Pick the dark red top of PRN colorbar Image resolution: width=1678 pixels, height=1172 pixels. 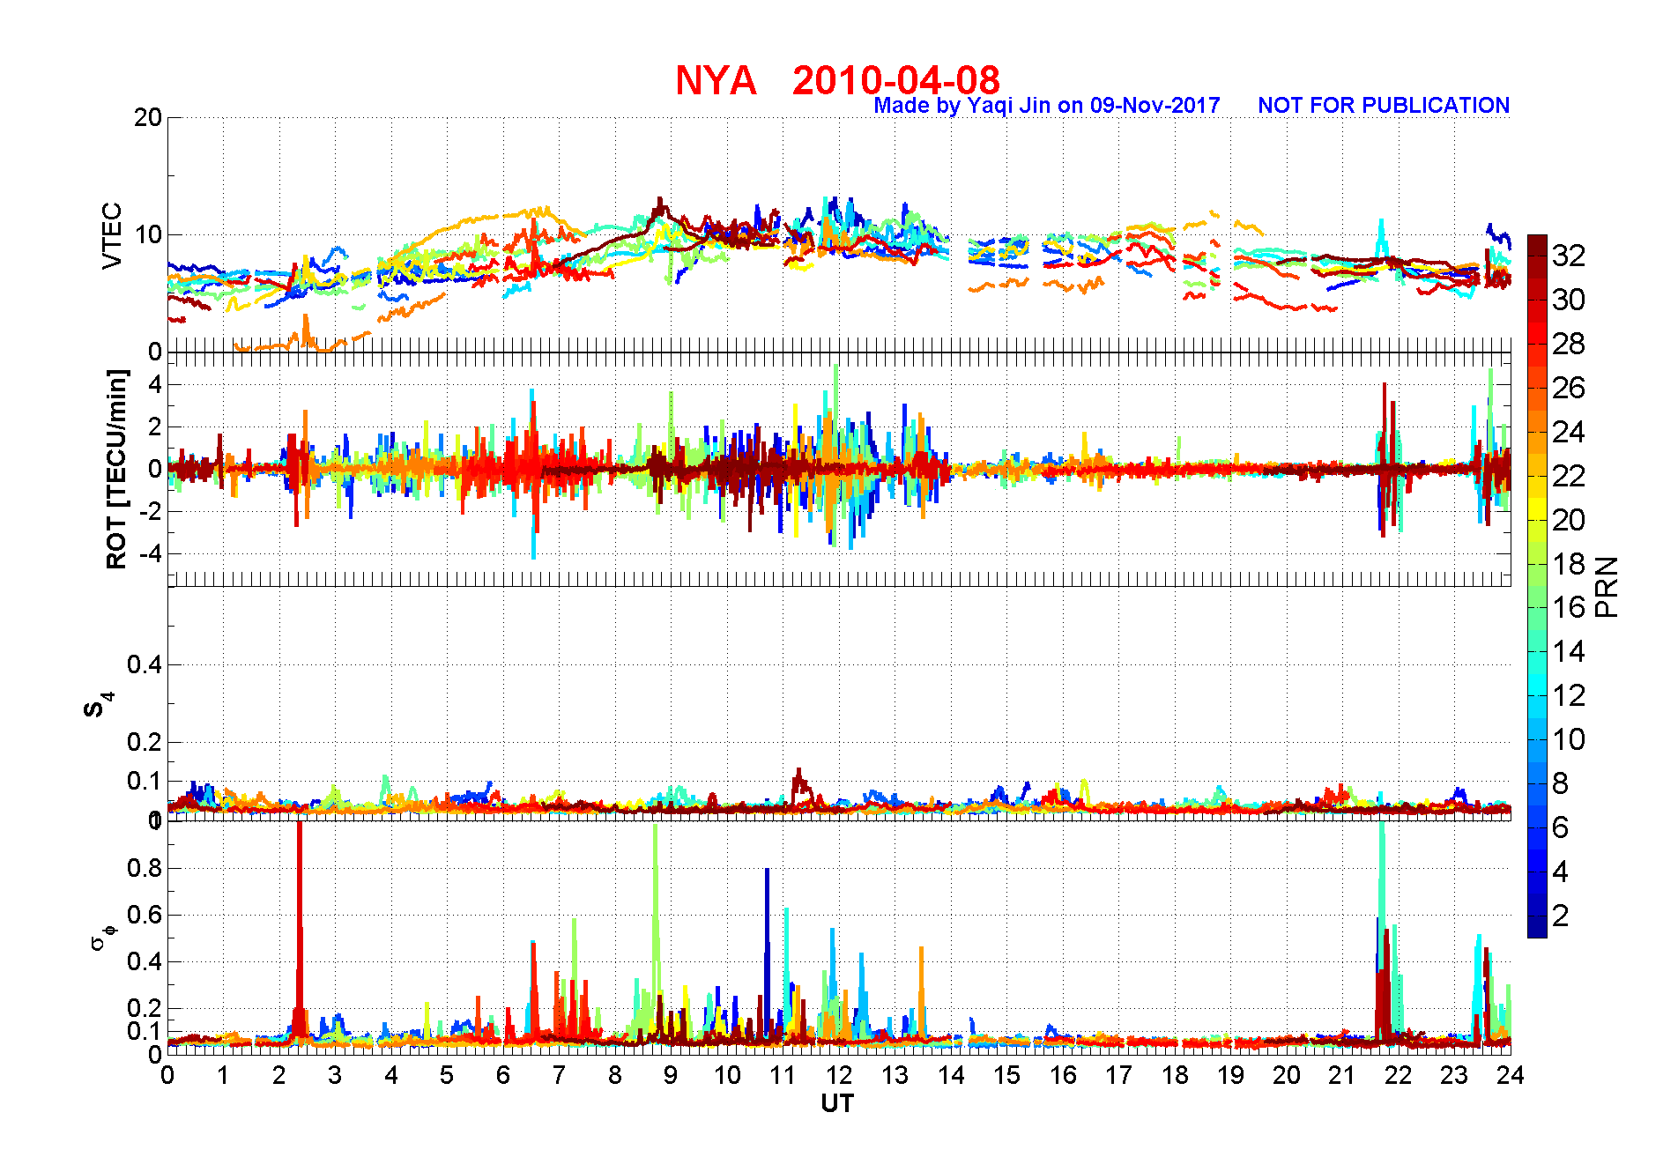pyautogui.click(x=1537, y=246)
